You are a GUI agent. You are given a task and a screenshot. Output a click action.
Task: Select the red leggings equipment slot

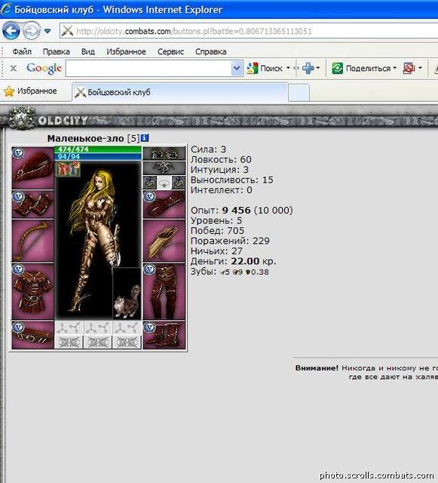click(x=164, y=291)
